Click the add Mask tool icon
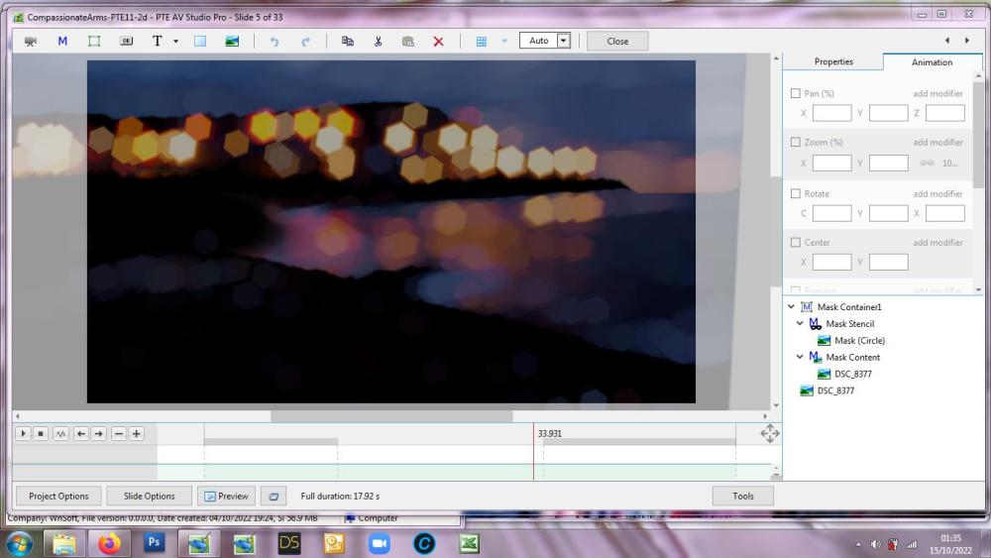991x558 pixels. click(62, 41)
